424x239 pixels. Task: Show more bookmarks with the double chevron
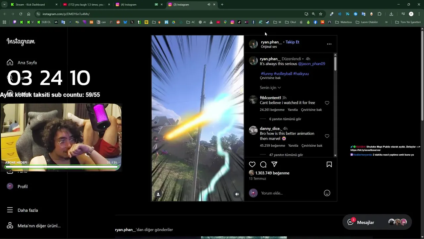[x=386, y=22]
